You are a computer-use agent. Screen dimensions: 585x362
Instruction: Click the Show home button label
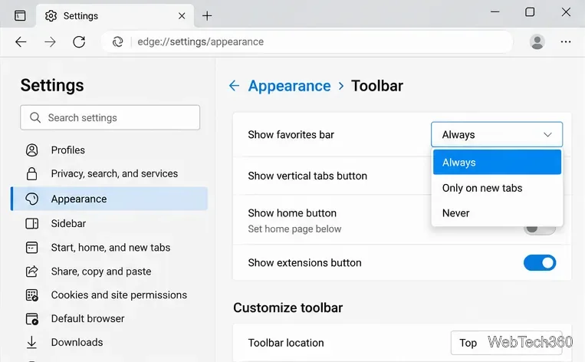292,213
